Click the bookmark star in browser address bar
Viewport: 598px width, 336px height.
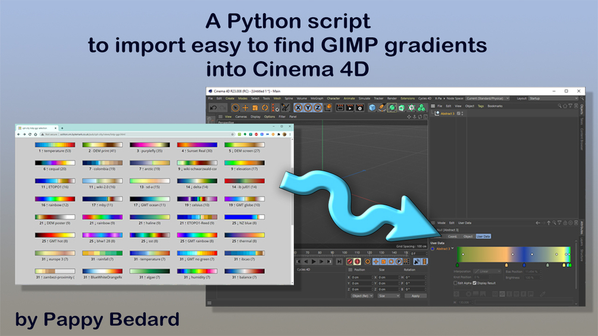coord(232,134)
